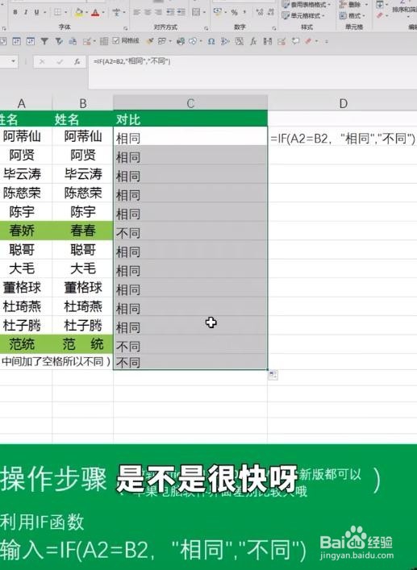The height and width of the screenshot is (570, 417).
Task: Click the new comment icon in quick toolbar
Action: click(x=295, y=41)
